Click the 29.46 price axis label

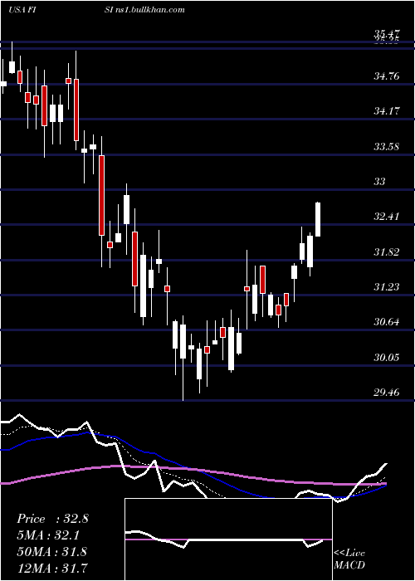tap(387, 393)
